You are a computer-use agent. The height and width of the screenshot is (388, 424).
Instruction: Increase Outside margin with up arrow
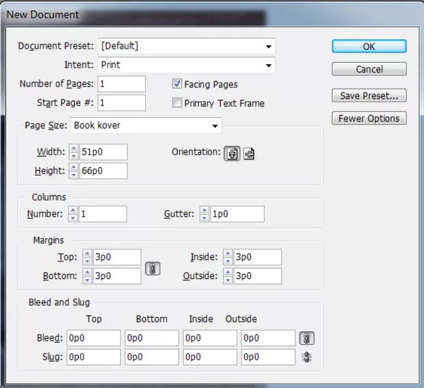point(228,272)
